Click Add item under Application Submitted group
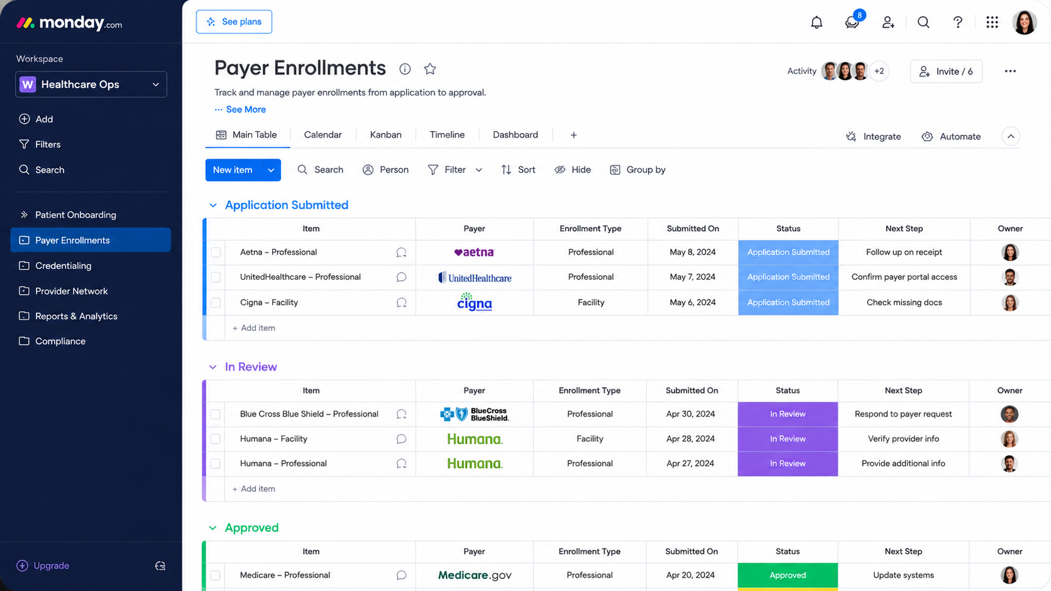The image size is (1051, 591). (x=254, y=328)
